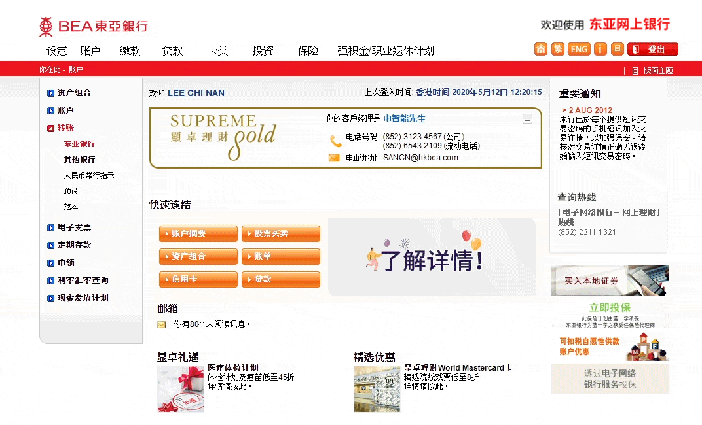Open the 可扣税自愿性供款账户优惠 banner

[610, 347]
